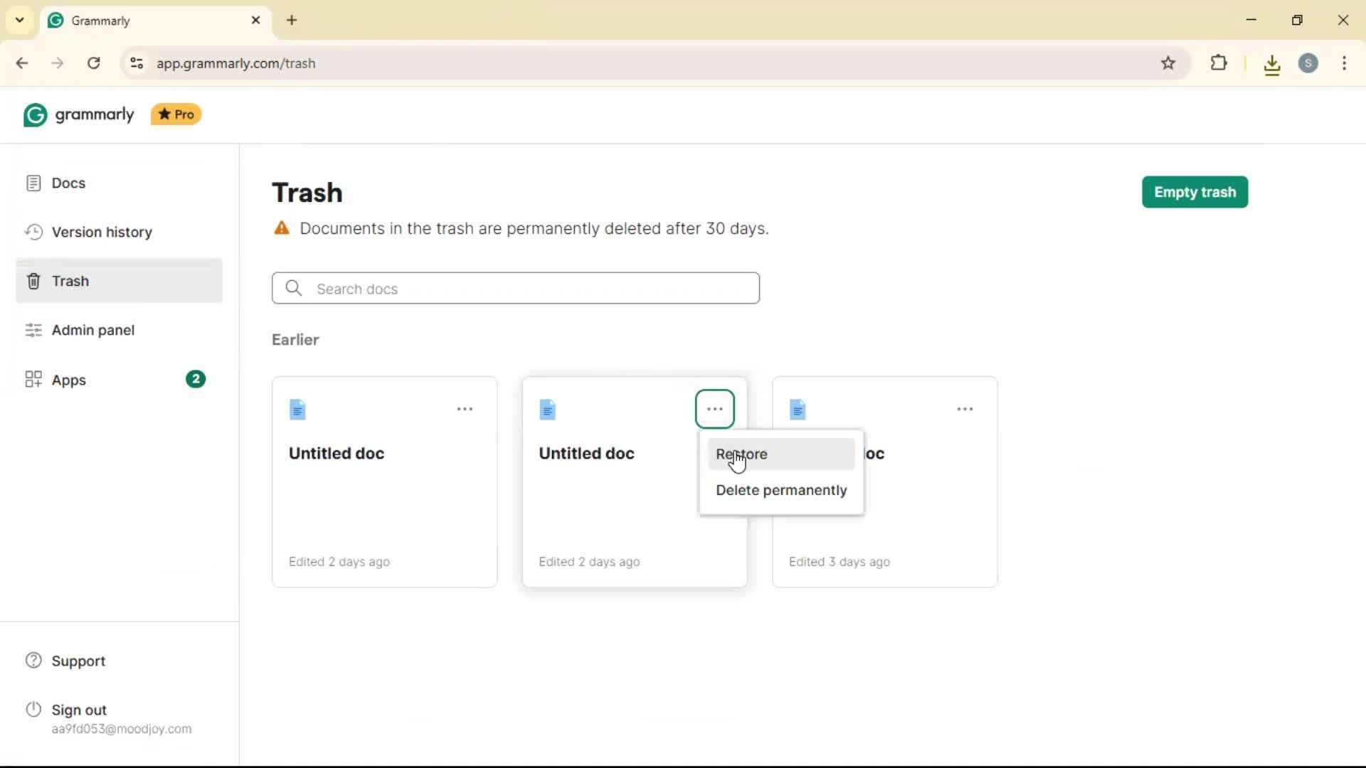Click the Sign out power icon
Screen dimensions: 1366x768
pyautogui.click(x=33, y=710)
